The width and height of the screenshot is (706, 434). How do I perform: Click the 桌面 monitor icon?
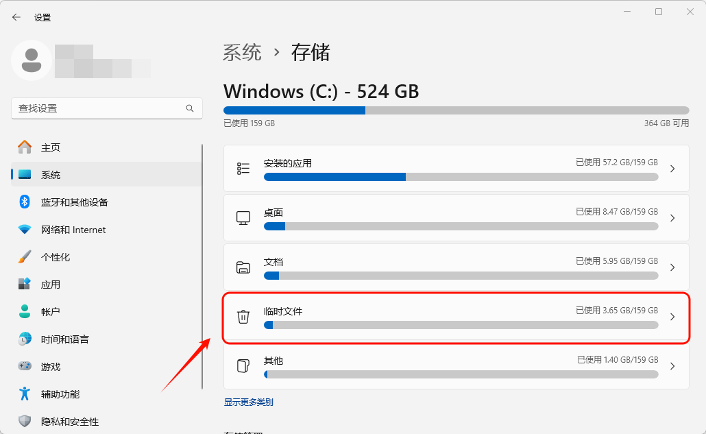(243, 218)
